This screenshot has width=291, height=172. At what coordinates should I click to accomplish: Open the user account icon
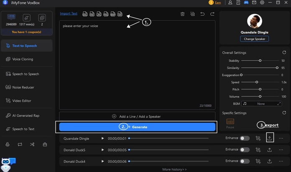pyautogui.click(x=230, y=3)
